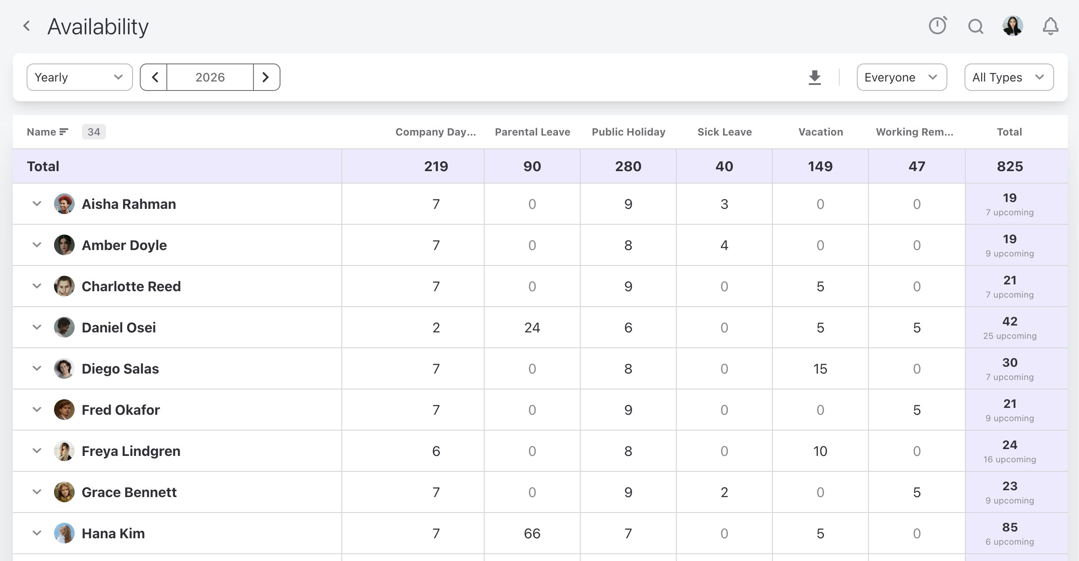The image size is (1079, 561).
Task: Click Daniel Osei's avatar
Action: 64,327
